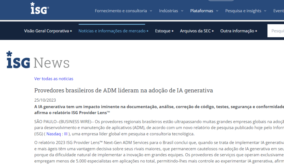Expand the chevron beside Plataformas
The height and width of the screenshot is (166, 284).
coord(217,11)
